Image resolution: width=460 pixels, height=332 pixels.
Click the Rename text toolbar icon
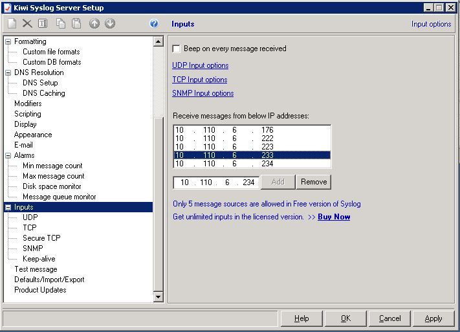(x=43, y=24)
